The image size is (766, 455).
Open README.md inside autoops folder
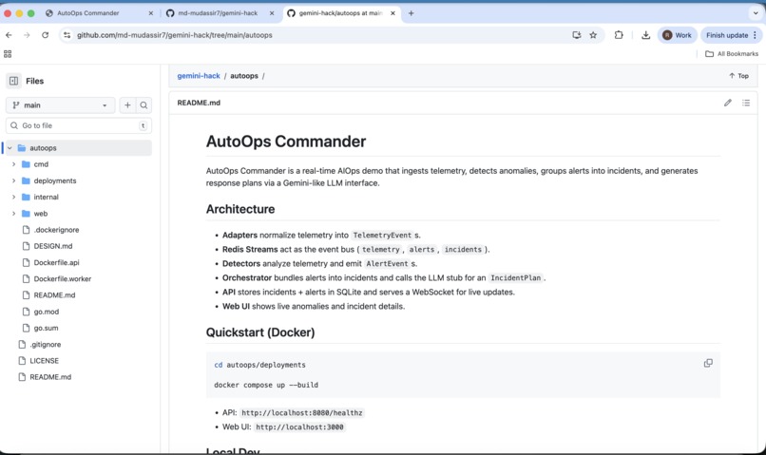[54, 294]
